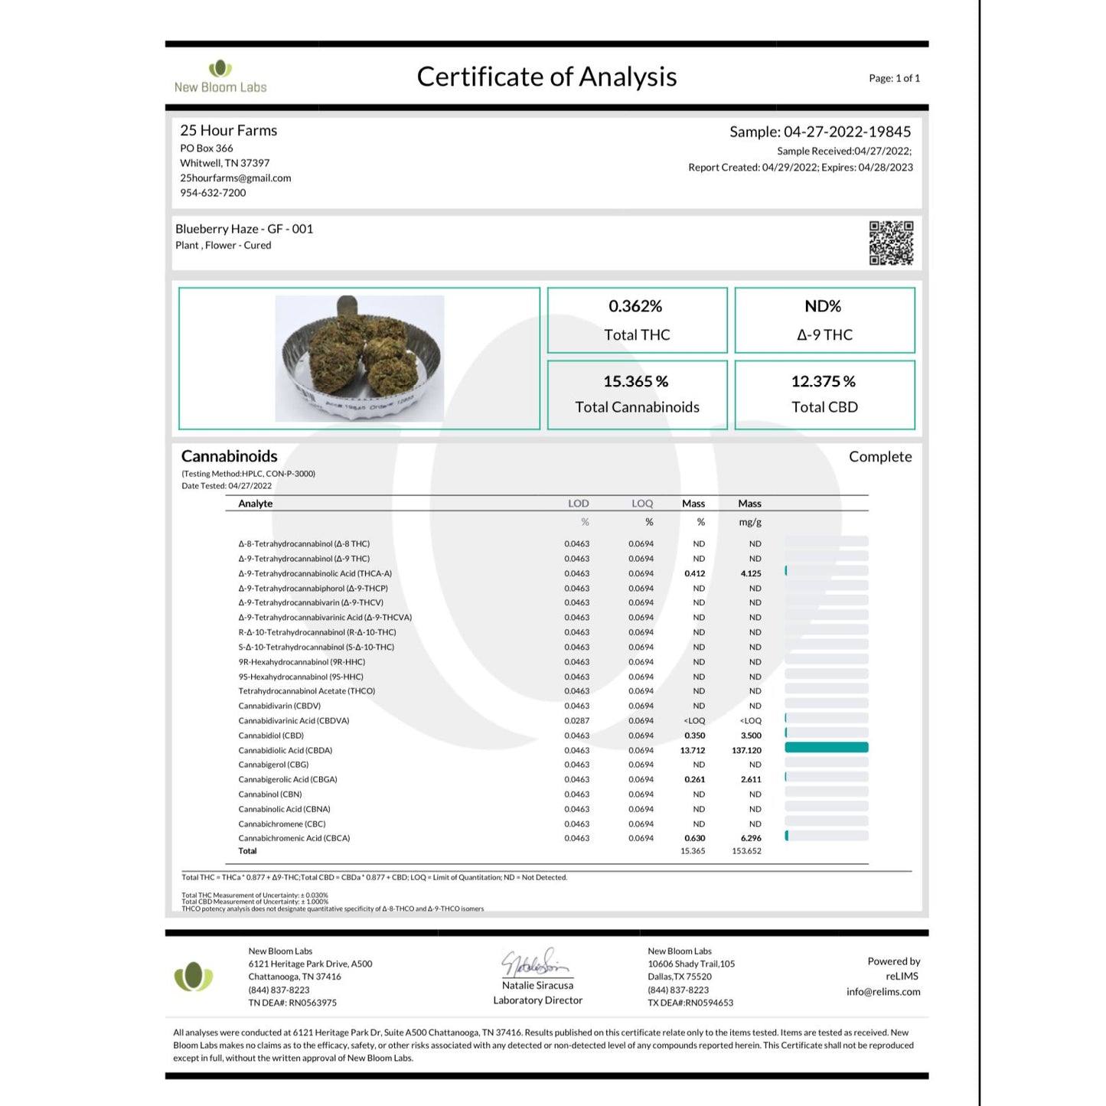This screenshot has height=1106, width=1106.
Task: Click the 10606 Shady Trail Dallas address
Action: click(691, 971)
